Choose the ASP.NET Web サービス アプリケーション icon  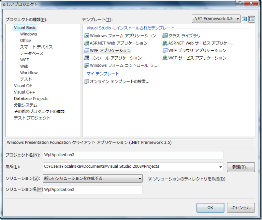tap(165, 43)
